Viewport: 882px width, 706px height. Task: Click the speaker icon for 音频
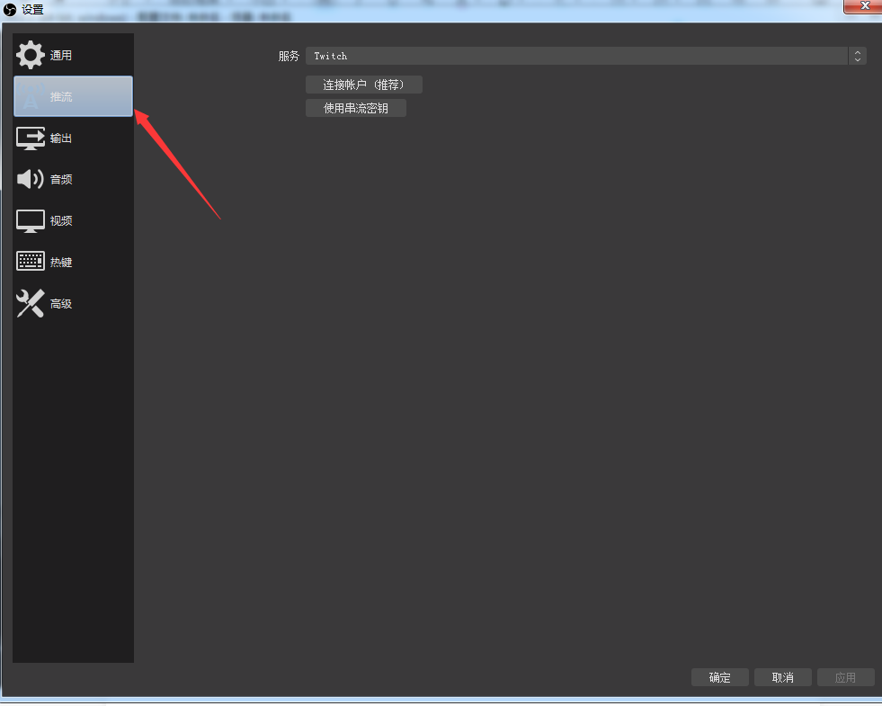30,179
